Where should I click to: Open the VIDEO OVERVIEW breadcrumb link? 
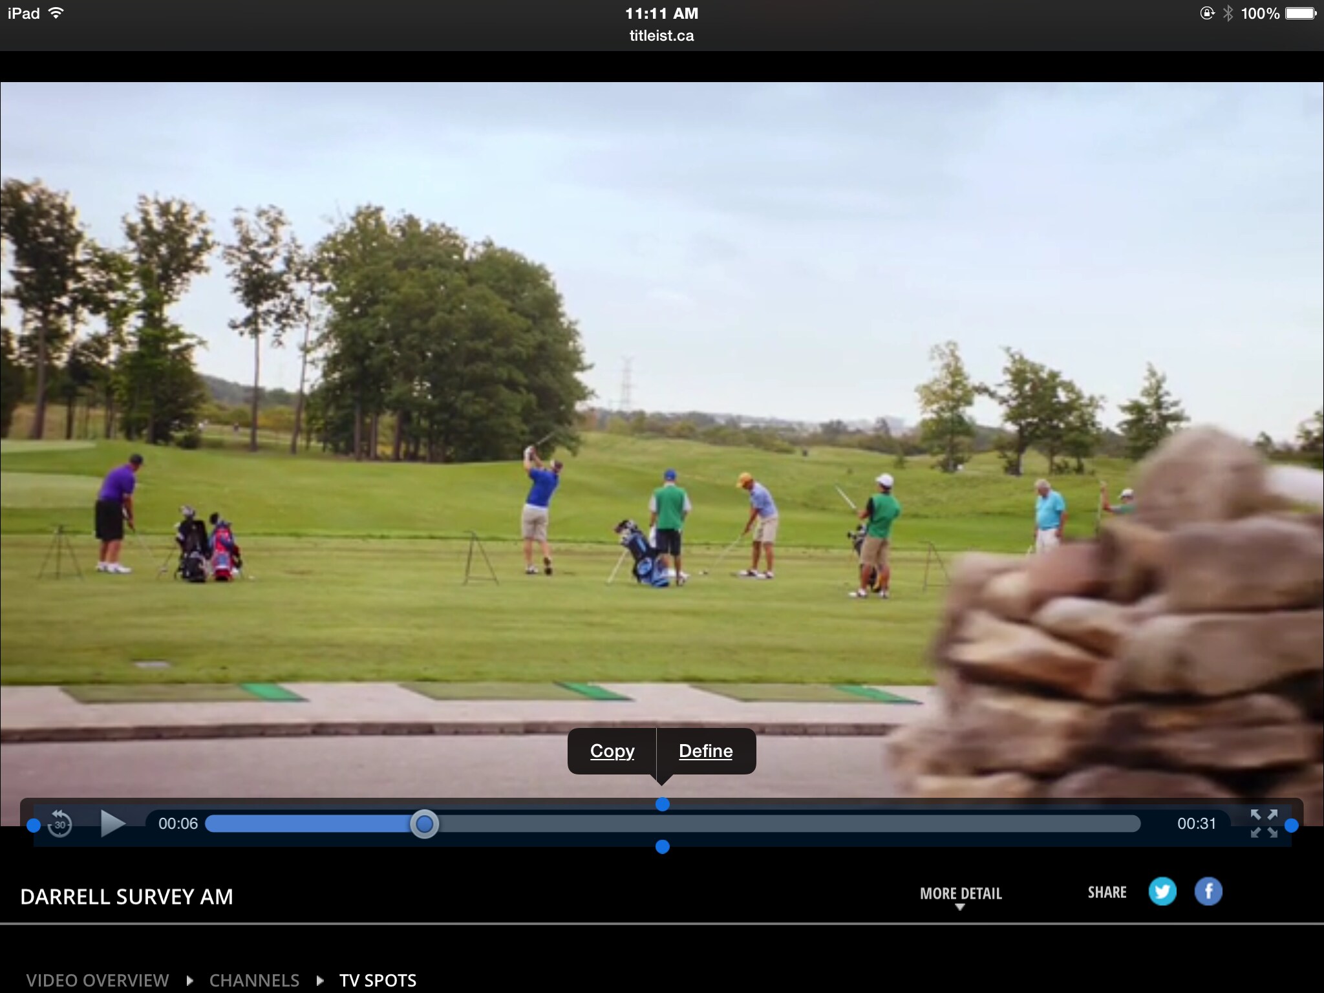click(98, 980)
